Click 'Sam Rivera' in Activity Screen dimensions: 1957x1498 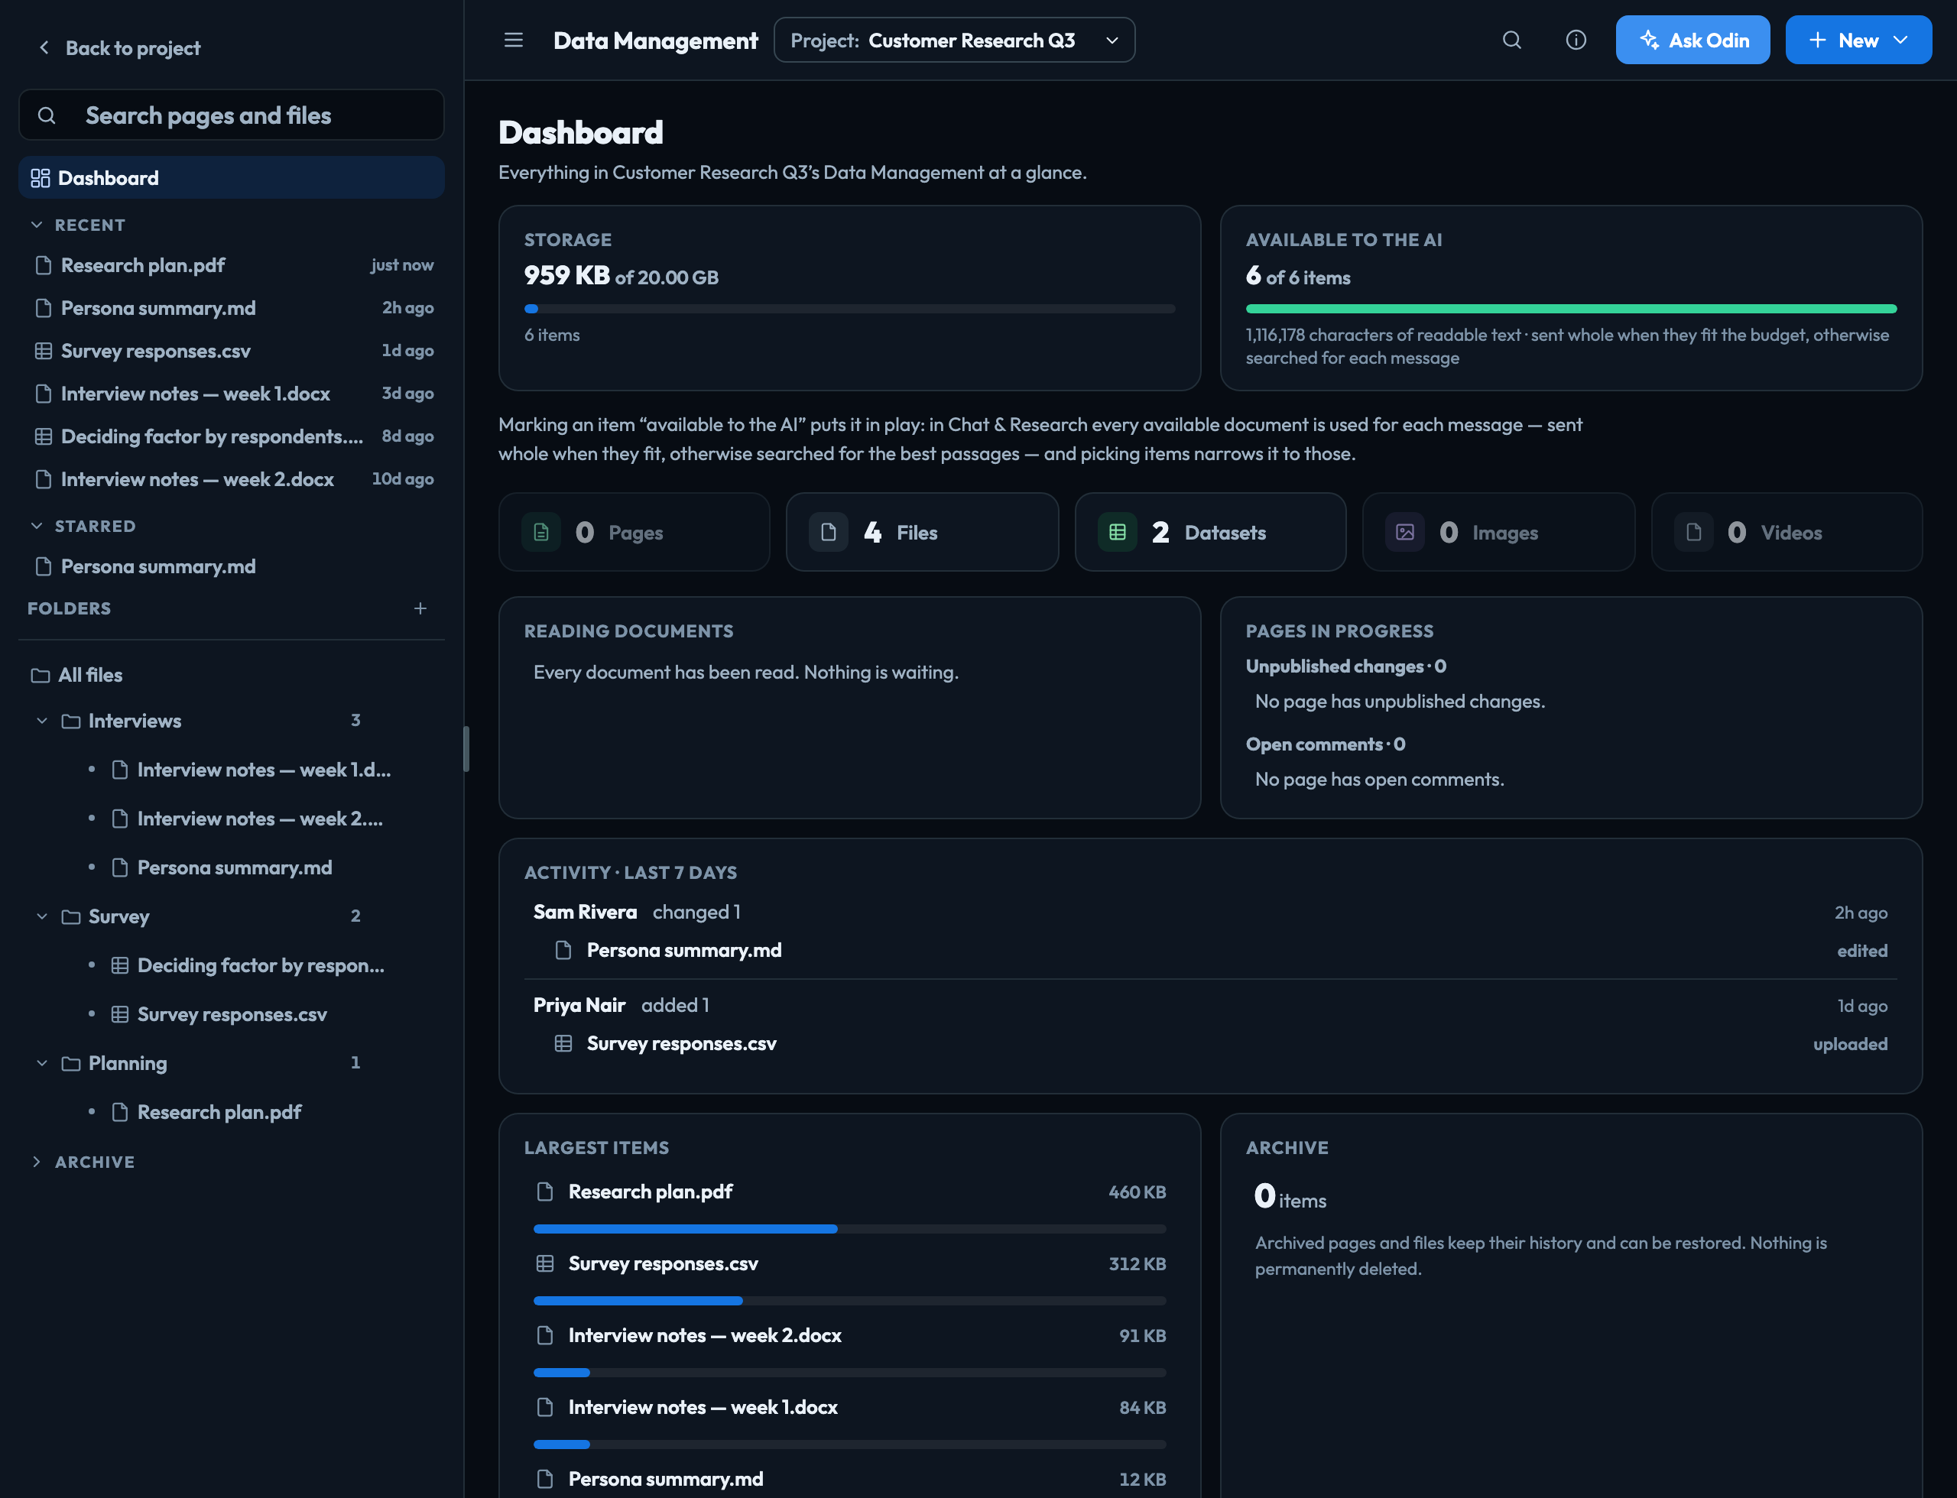click(x=585, y=913)
